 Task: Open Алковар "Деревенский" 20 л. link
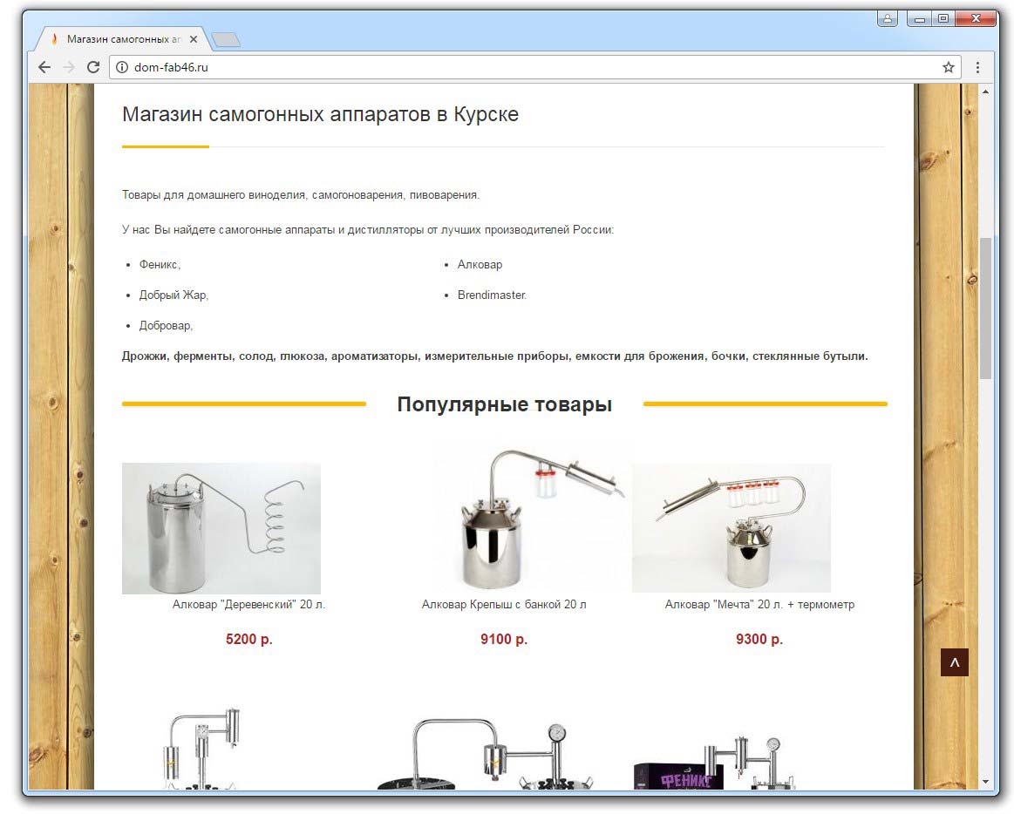tap(248, 604)
